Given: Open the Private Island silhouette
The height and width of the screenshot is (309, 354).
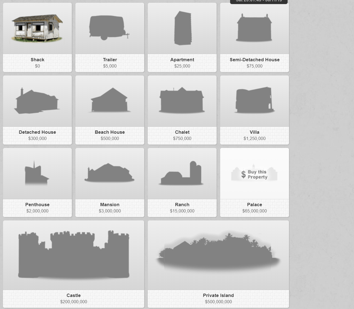Looking at the screenshot, I should coord(218,251).
